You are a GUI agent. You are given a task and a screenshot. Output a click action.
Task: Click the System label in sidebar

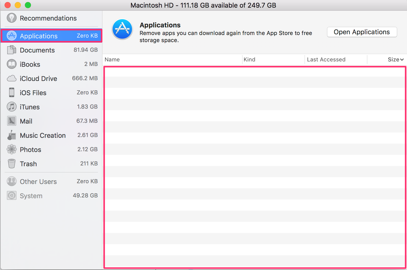[x=31, y=196]
